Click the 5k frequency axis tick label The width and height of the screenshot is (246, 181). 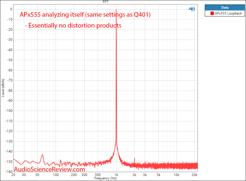158,175
